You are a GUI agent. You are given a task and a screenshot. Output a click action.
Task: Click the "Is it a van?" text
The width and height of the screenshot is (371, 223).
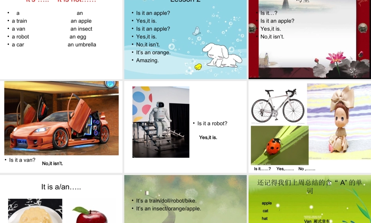click(x=22, y=160)
